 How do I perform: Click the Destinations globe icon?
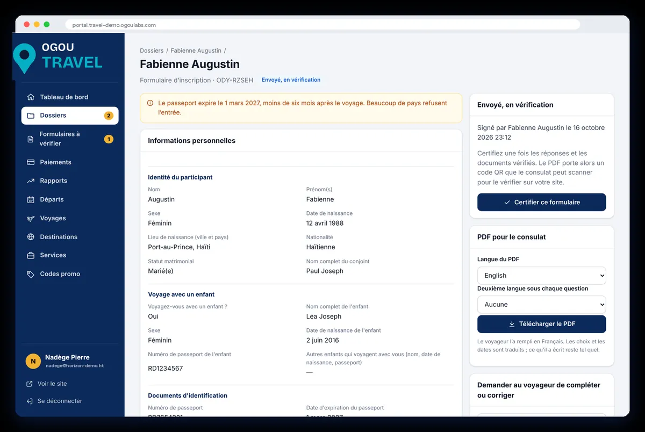pos(31,237)
